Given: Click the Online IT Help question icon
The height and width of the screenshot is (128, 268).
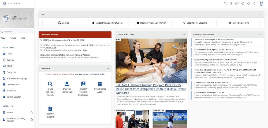Looking at the screenshot, I should point(4,84).
